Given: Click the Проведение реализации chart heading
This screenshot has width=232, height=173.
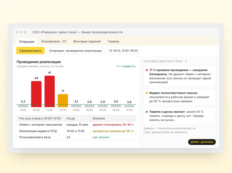Looking at the screenshot, I should tap(39, 62).
